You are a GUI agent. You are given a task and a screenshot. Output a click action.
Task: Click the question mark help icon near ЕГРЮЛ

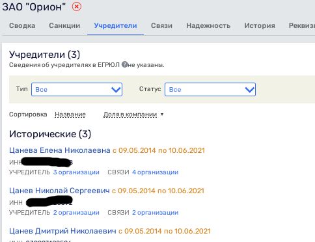pyautogui.click(x=124, y=64)
